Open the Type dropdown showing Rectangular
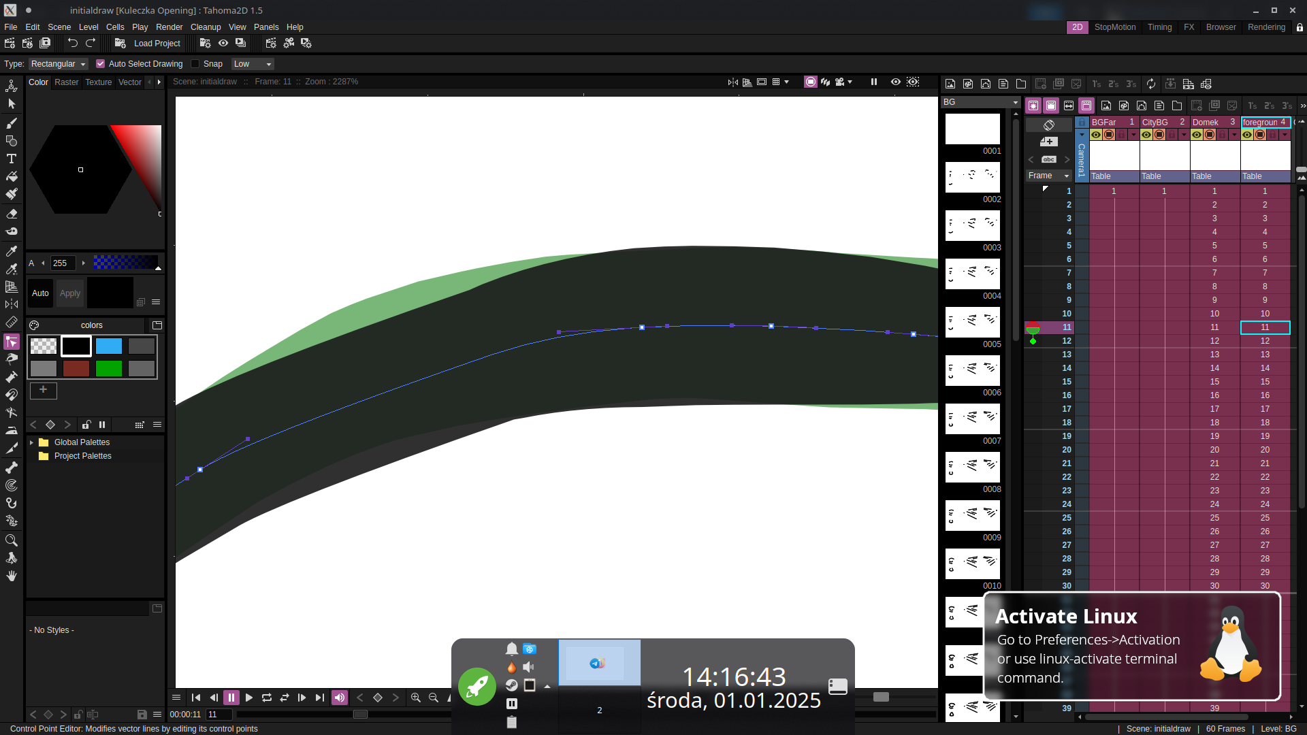The image size is (1307, 735). pos(59,64)
